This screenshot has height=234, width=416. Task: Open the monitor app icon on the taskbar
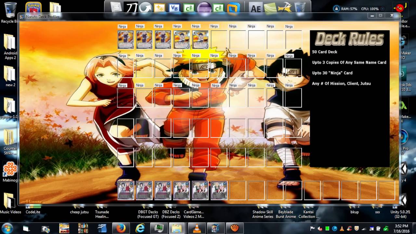[x=159, y=228]
